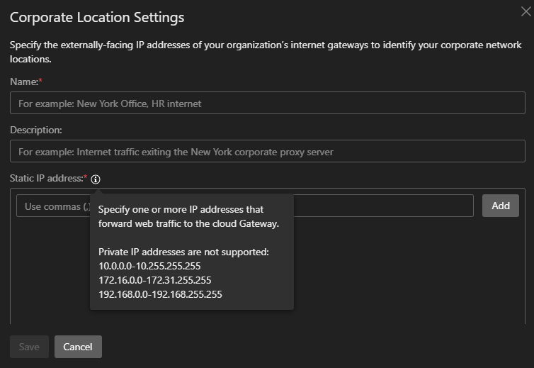Click the Name field label
This screenshot has height=368, width=534.
click(x=23, y=82)
